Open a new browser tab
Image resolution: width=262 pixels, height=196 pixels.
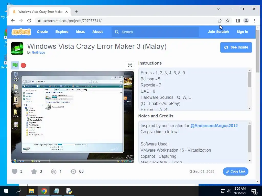(76, 12)
